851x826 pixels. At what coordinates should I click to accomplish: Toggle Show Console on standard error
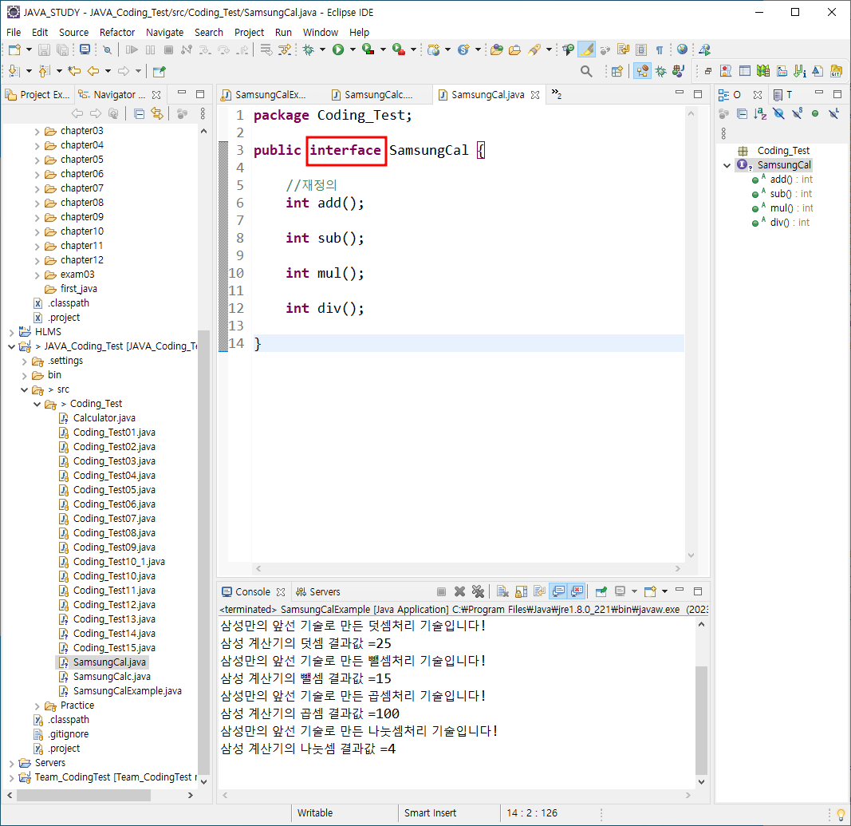click(x=577, y=591)
